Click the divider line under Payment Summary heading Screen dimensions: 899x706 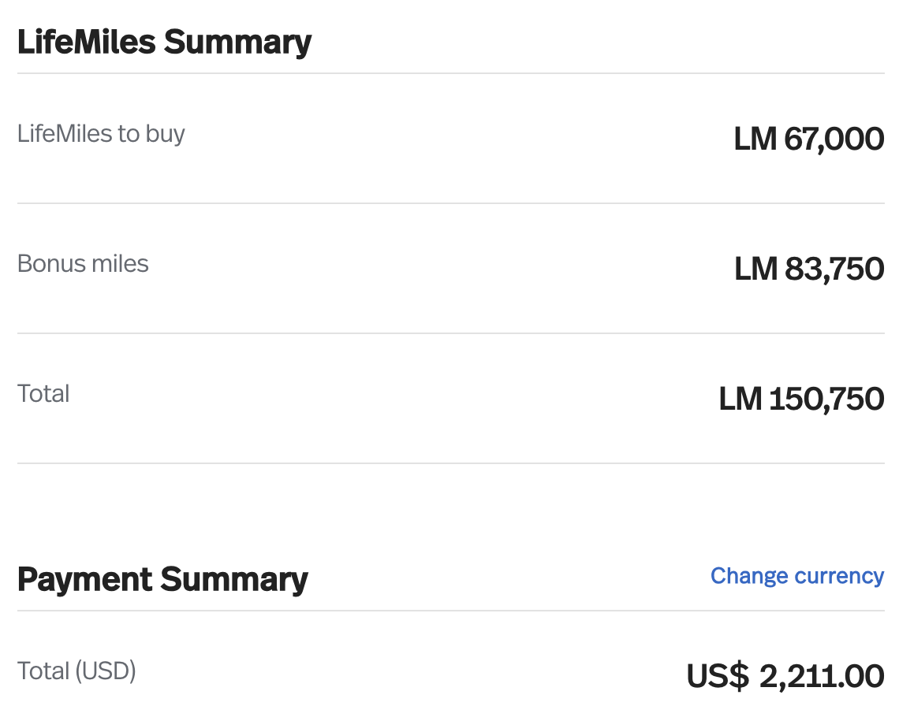(450, 611)
